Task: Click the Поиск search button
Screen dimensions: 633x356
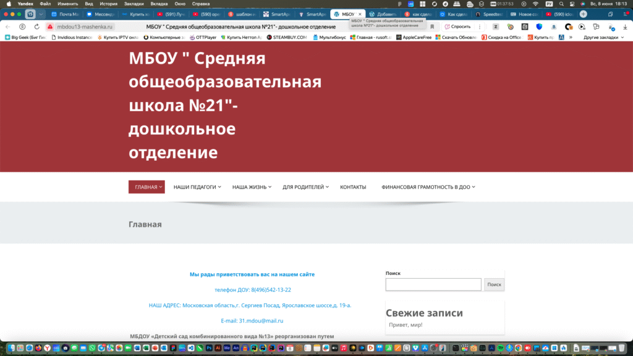Action: click(494, 284)
